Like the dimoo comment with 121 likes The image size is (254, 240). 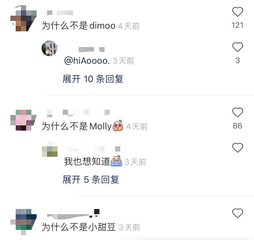click(237, 12)
